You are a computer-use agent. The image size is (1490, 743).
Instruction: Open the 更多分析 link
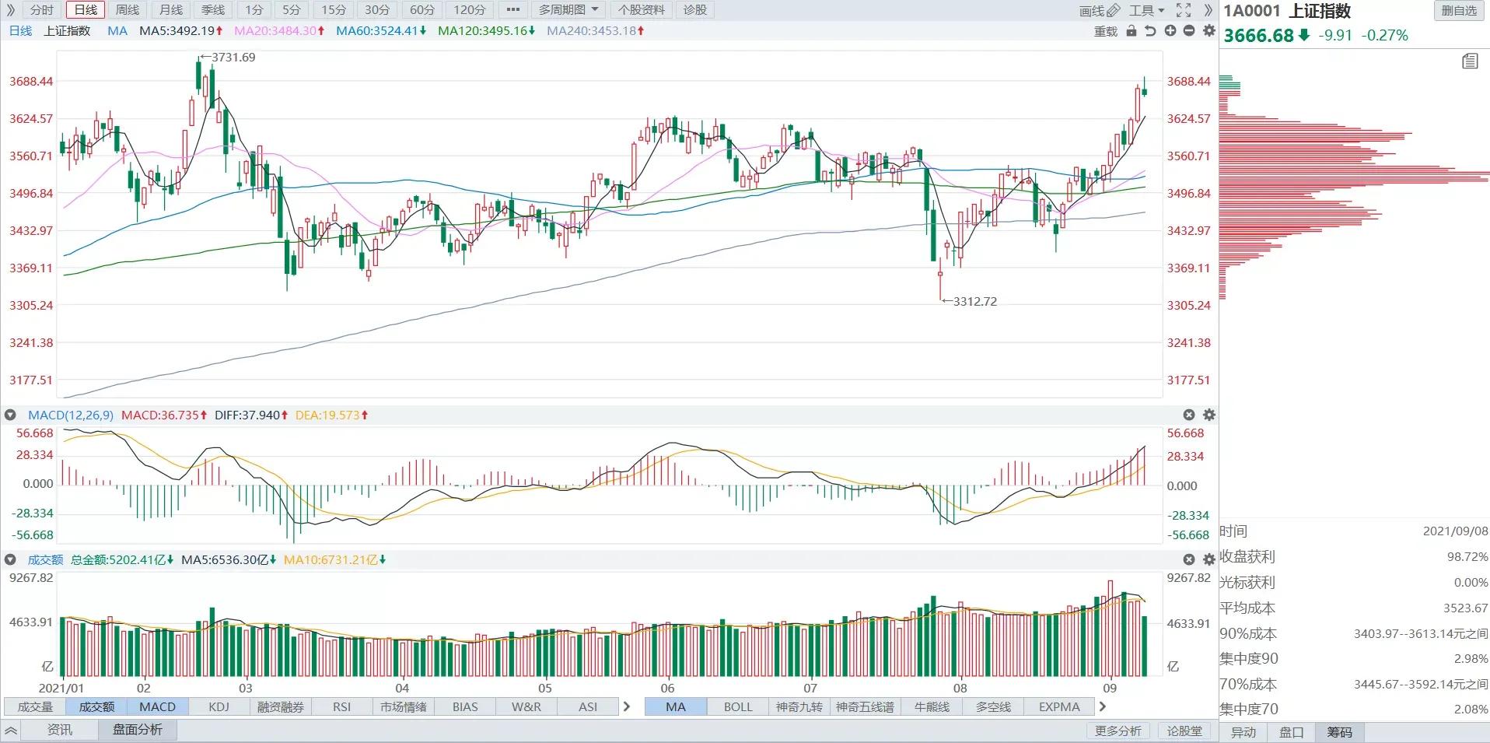[x=1117, y=731]
